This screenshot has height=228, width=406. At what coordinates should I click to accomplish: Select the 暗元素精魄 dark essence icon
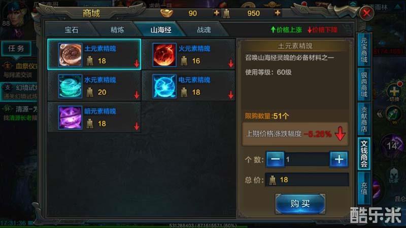[70, 118]
